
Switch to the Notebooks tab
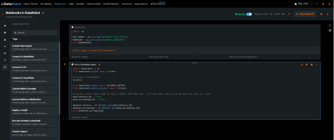(60, 4)
